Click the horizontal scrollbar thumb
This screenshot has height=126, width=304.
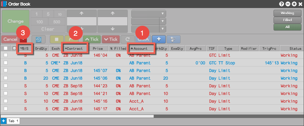click(77, 116)
